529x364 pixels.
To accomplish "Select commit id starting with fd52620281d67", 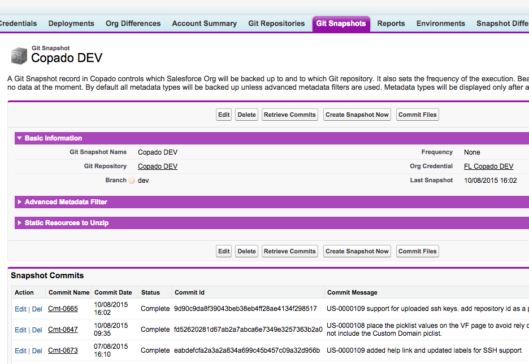I will point(248,330).
